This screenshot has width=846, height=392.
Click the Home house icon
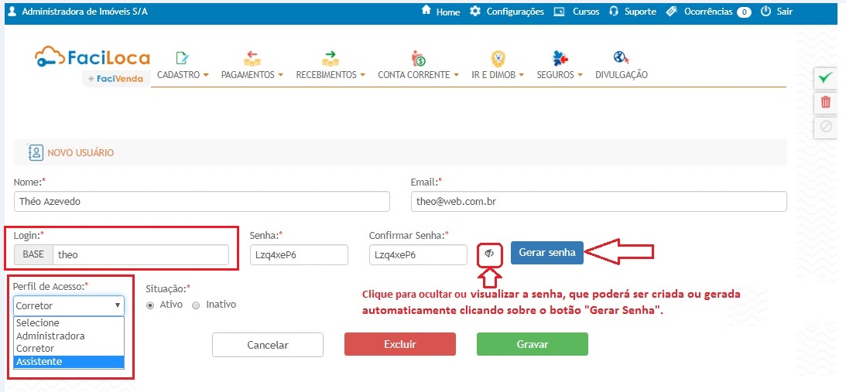coord(426,12)
